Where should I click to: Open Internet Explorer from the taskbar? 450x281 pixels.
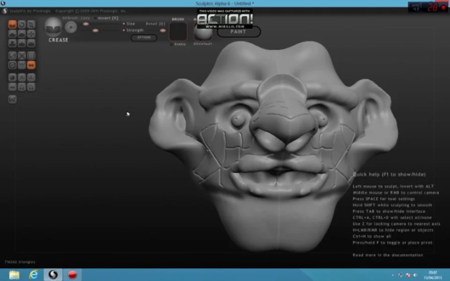(34, 275)
